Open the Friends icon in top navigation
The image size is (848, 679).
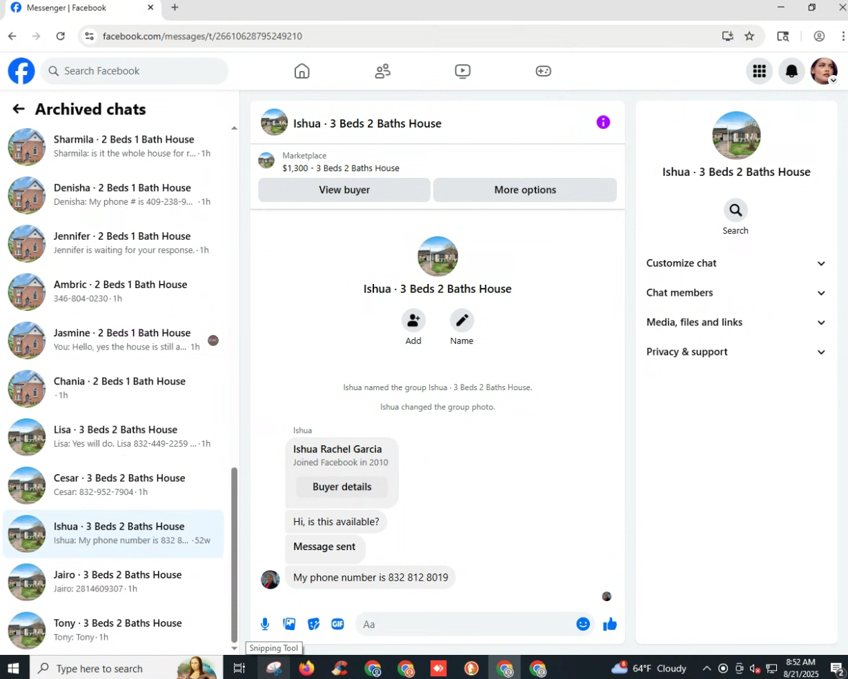click(x=382, y=71)
